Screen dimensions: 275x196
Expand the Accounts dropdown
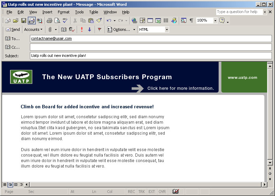click(x=33, y=29)
